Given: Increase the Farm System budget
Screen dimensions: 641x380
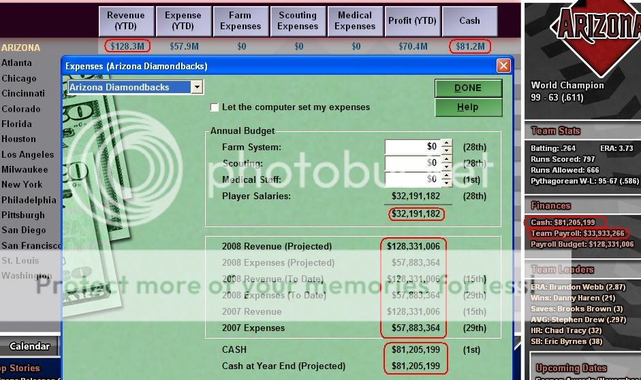Looking at the screenshot, I should (447, 143).
